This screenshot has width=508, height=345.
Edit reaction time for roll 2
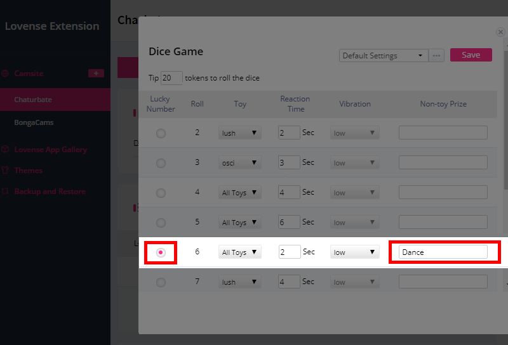(x=289, y=133)
